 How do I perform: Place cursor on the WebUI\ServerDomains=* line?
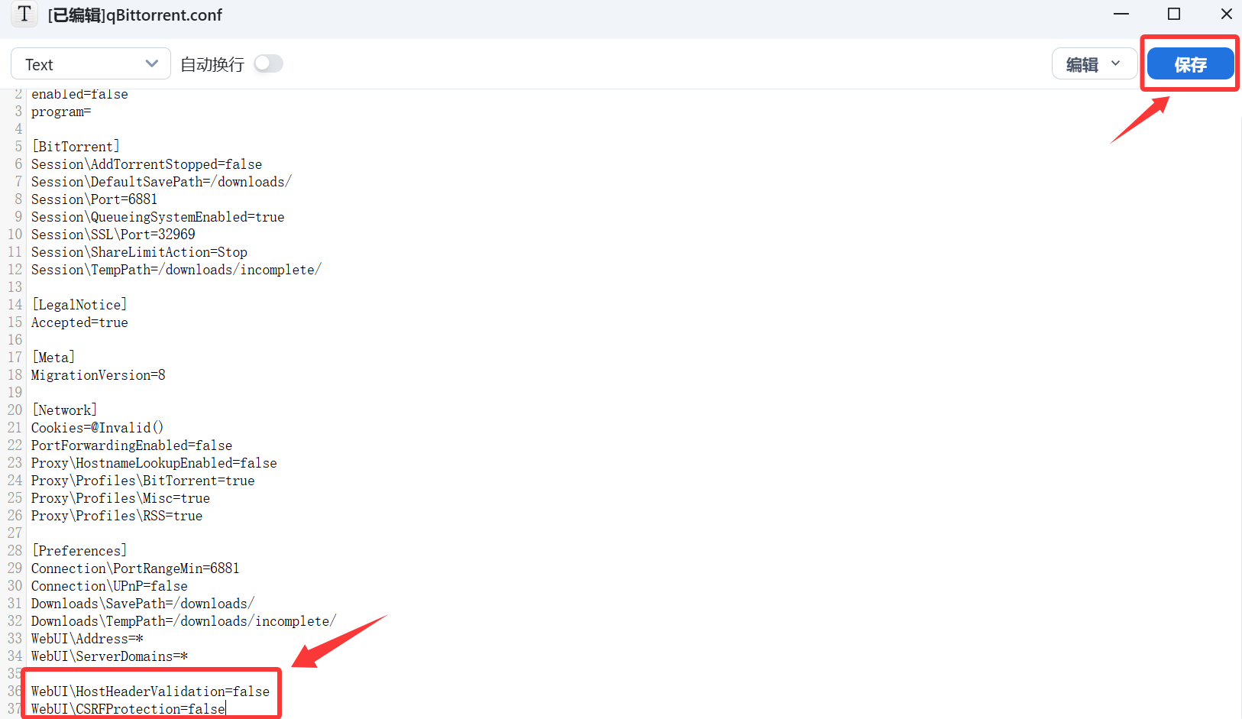point(109,656)
